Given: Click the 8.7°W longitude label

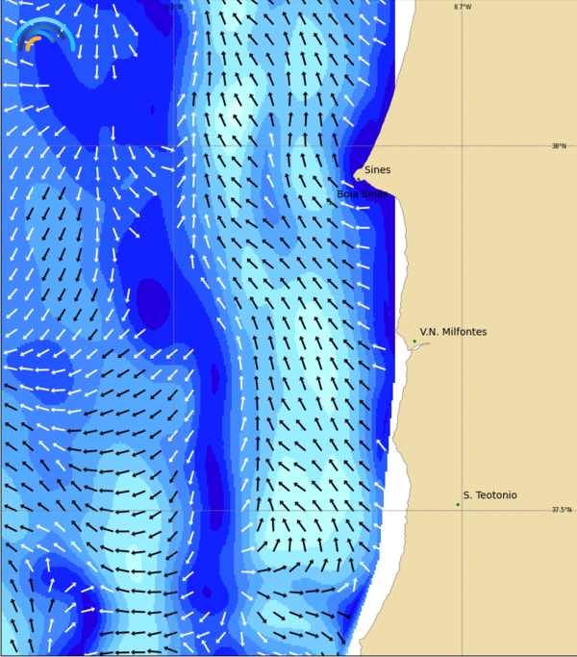Looking at the screenshot, I should pos(463,7).
